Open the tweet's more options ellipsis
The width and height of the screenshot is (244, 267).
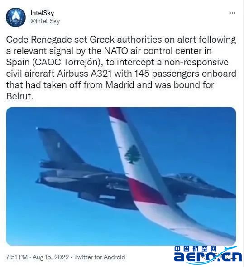[x=232, y=13]
